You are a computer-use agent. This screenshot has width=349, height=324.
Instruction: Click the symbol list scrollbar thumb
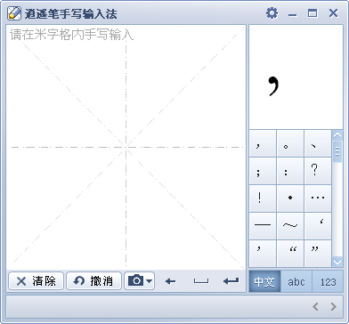point(337,151)
